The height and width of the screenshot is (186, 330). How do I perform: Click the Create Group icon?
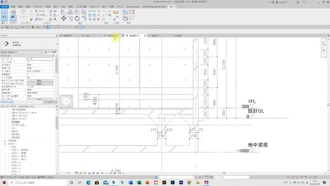[132, 12]
